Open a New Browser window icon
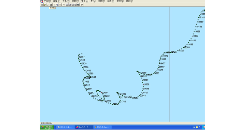241x130 pixels. (x=67, y=5)
